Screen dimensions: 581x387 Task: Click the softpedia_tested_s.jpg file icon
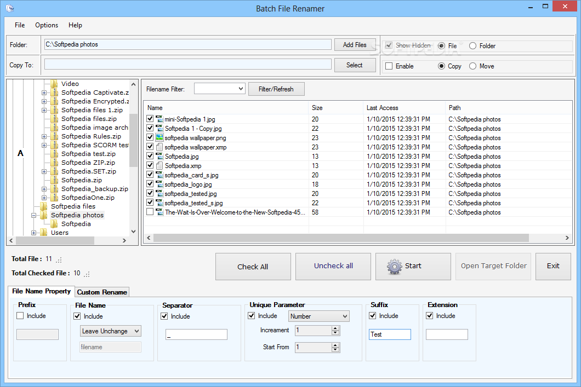pyautogui.click(x=160, y=203)
